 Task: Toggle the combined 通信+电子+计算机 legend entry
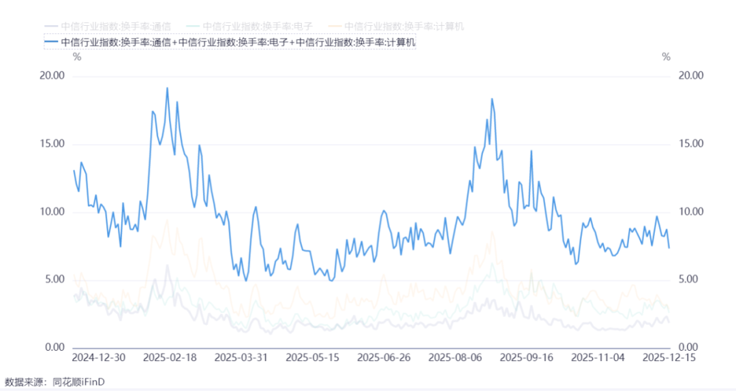pos(230,42)
